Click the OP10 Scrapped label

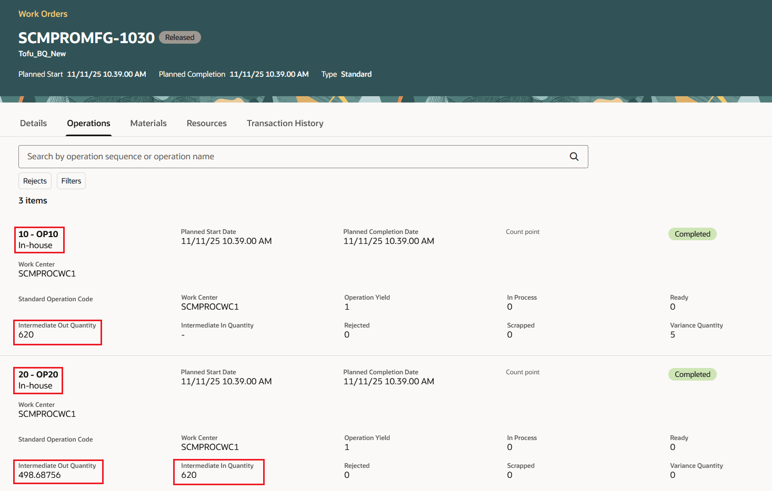coord(521,325)
